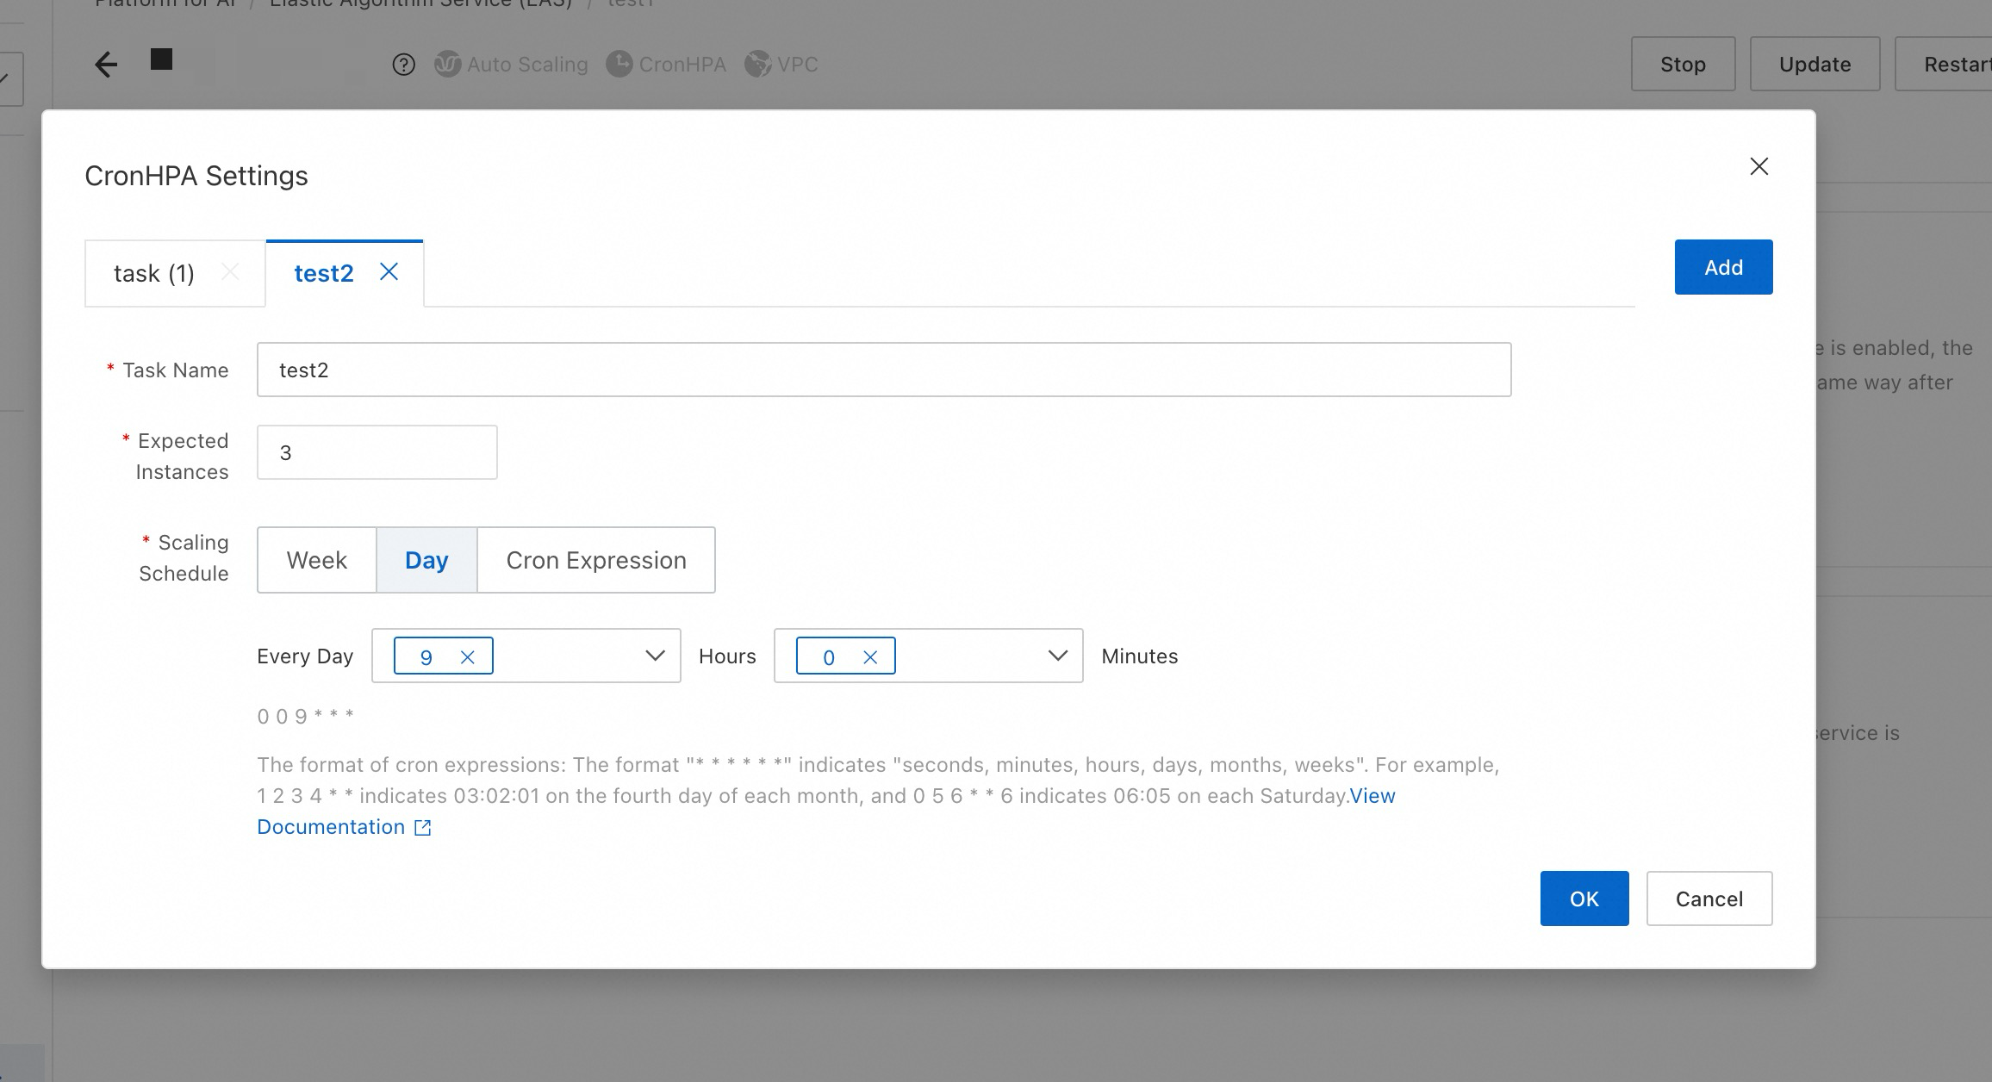
Task: Choose the Cron Expression schedule option
Action: click(596, 560)
